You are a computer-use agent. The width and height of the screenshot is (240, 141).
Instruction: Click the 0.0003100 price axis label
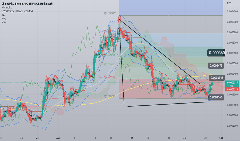tap(232, 105)
